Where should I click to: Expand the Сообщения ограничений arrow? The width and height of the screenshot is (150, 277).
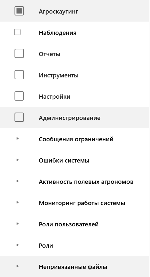pos(17,139)
